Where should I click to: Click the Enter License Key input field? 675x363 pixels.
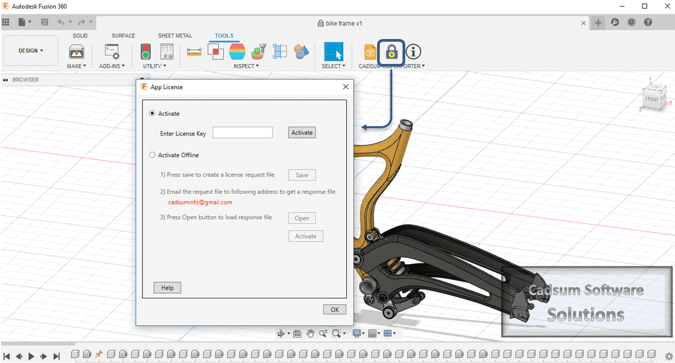[242, 132]
